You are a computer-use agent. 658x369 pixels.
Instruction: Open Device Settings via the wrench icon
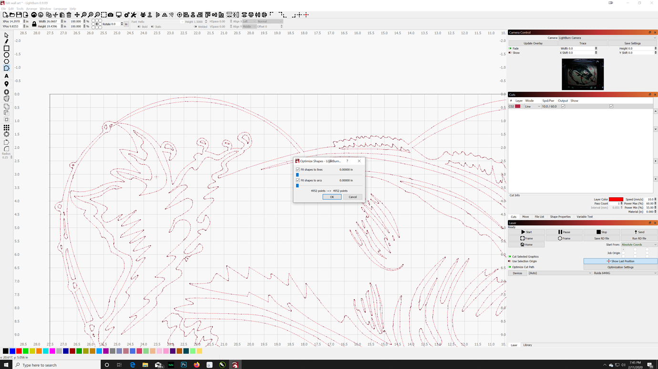[134, 15]
